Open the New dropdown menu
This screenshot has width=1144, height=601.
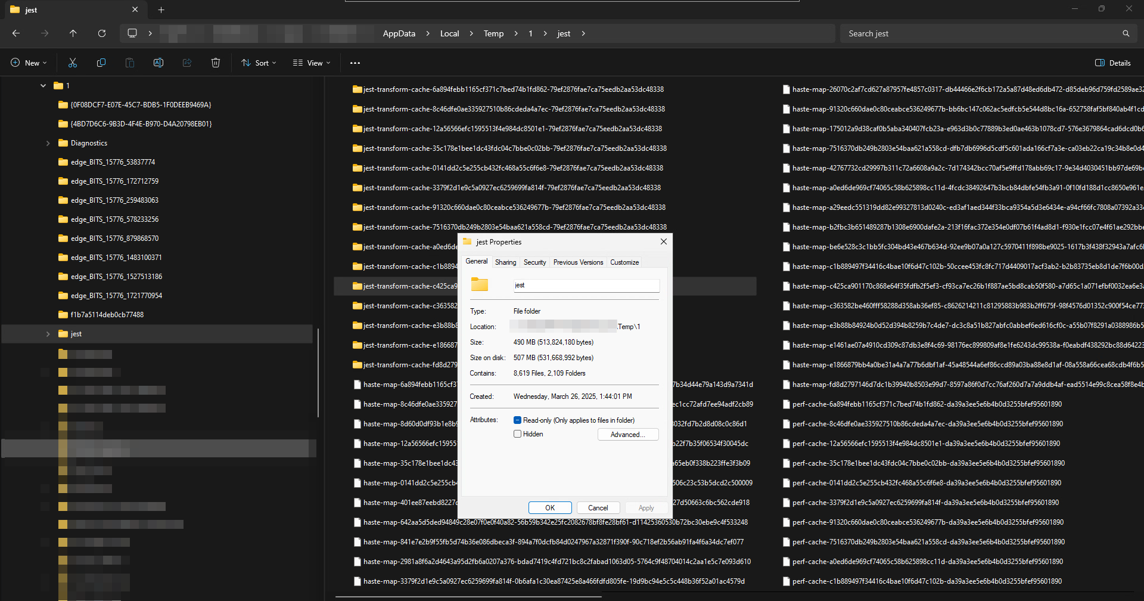click(x=28, y=63)
